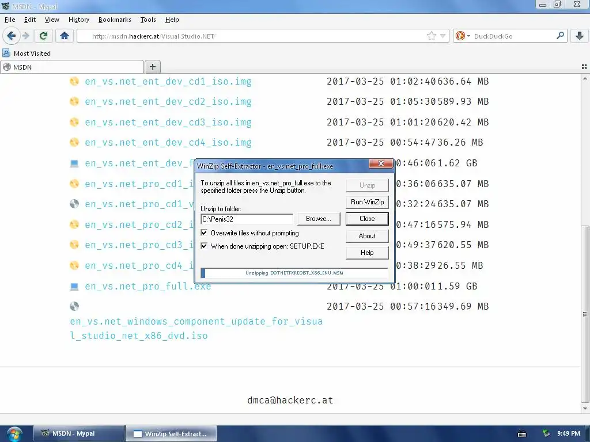The width and height of the screenshot is (590, 442).
Task: Open en_vs.net_ent_dev_cd3_iso.img link
Action: (168, 123)
